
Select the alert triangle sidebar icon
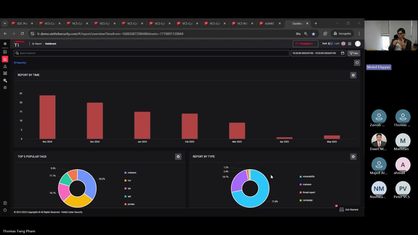[x=5, y=66]
